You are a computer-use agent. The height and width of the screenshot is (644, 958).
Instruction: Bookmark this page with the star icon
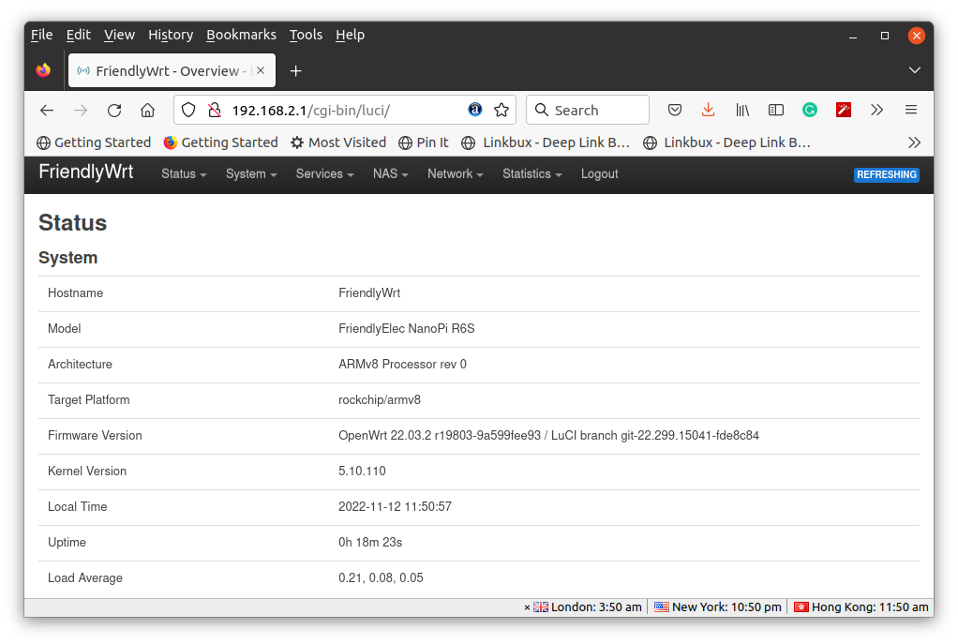pos(501,110)
